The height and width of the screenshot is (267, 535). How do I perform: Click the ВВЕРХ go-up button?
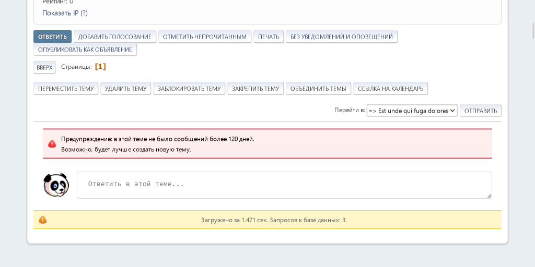(44, 67)
